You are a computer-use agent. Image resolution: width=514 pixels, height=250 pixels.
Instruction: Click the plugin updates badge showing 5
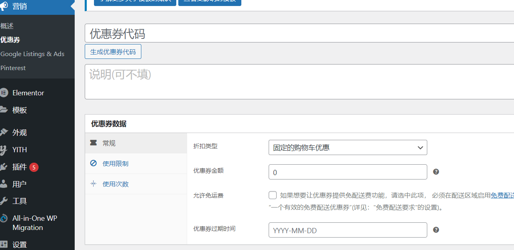click(34, 167)
